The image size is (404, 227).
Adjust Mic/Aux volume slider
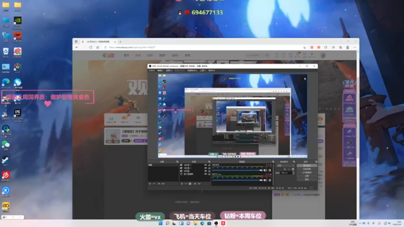[x=237, y=180]
